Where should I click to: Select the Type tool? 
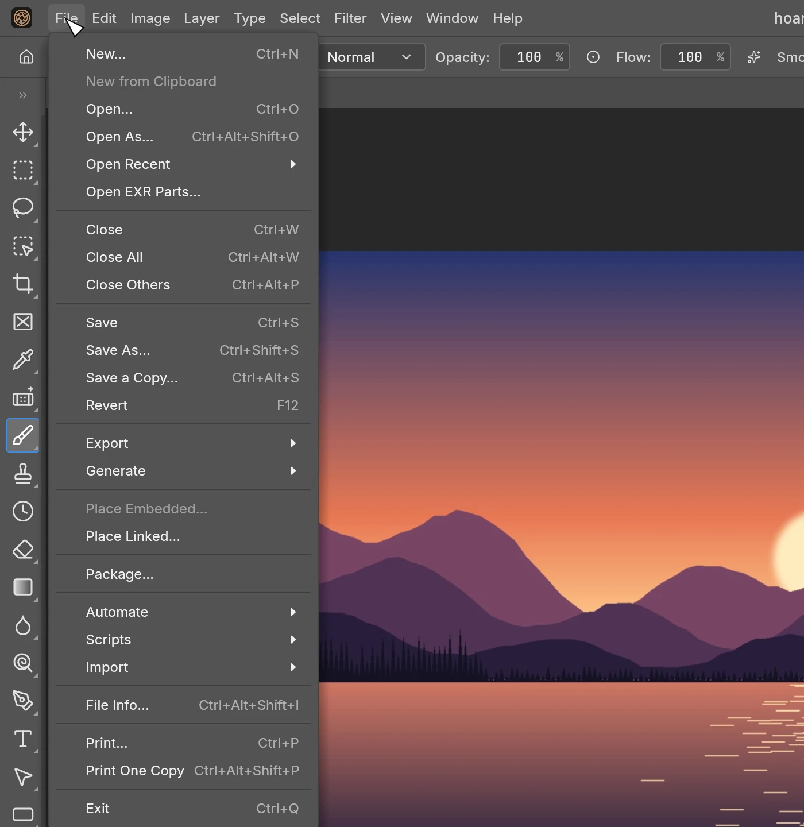coord(23,739)
